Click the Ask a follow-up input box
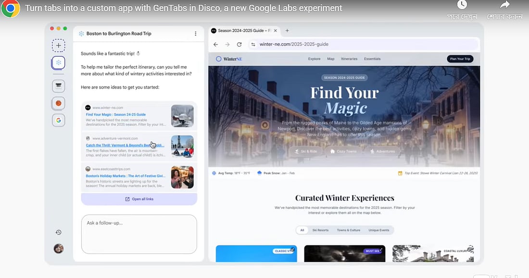The image size is (529, 278). [x=139, y=234]
